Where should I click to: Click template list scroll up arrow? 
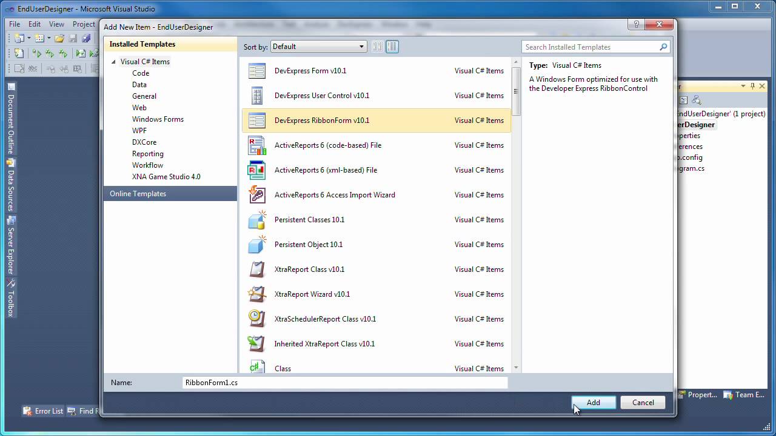[516, 62]
